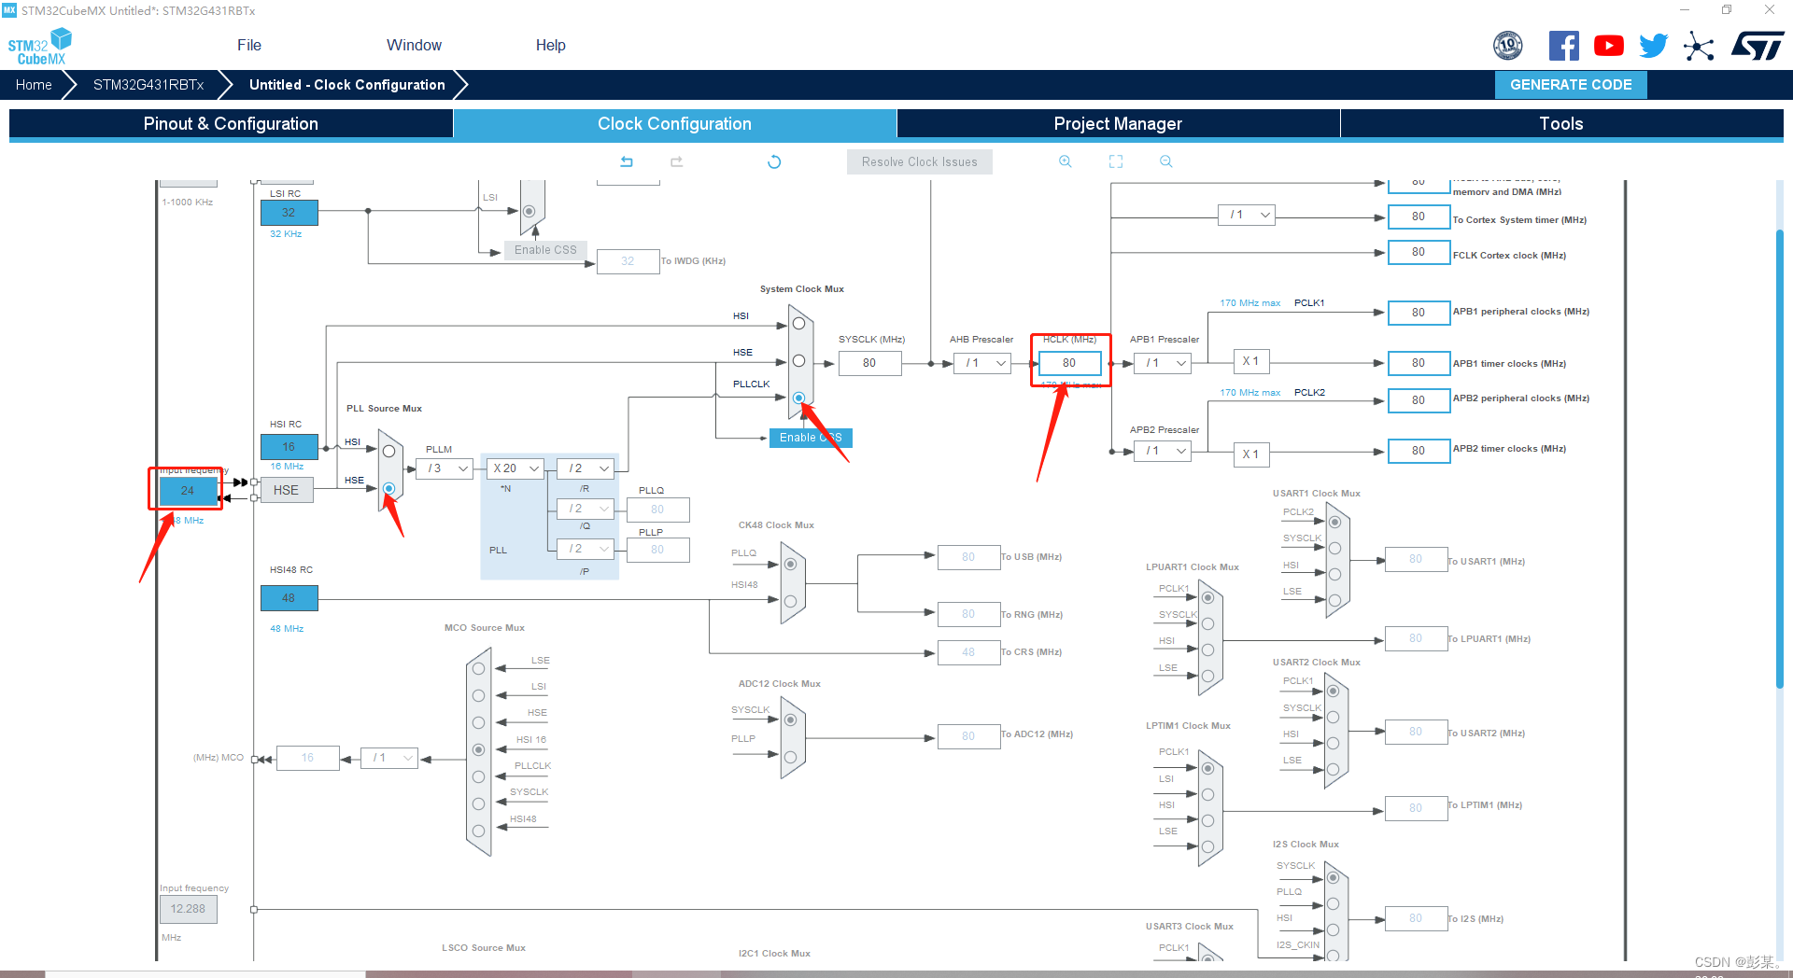
Task: Select LSI in LPTIM1 Clock Mux
Action: 1207,794
